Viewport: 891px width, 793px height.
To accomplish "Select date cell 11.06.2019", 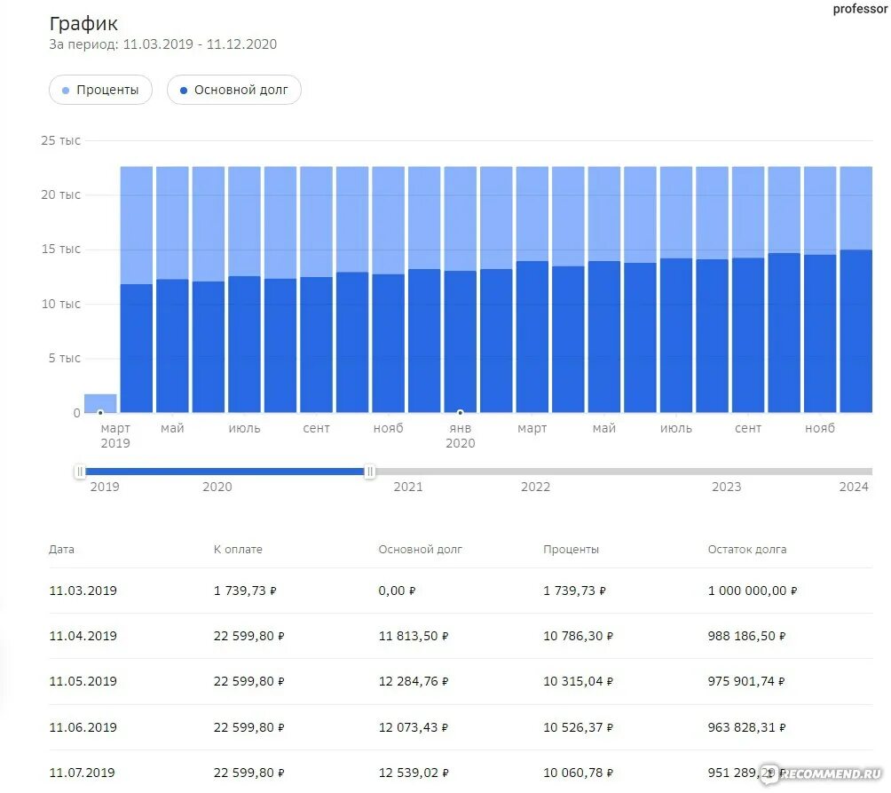I will (83, 727).
